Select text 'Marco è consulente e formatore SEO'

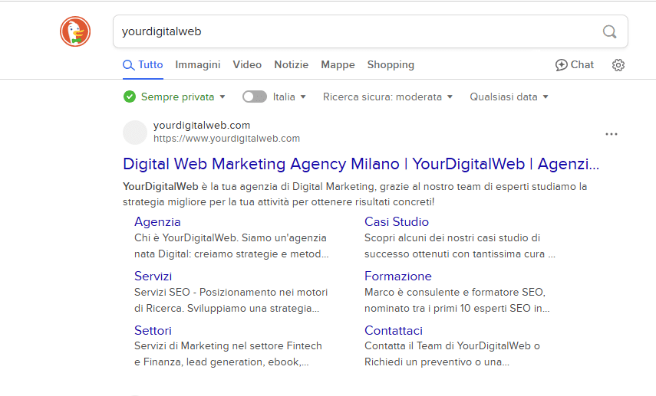[x=454, y=292]
